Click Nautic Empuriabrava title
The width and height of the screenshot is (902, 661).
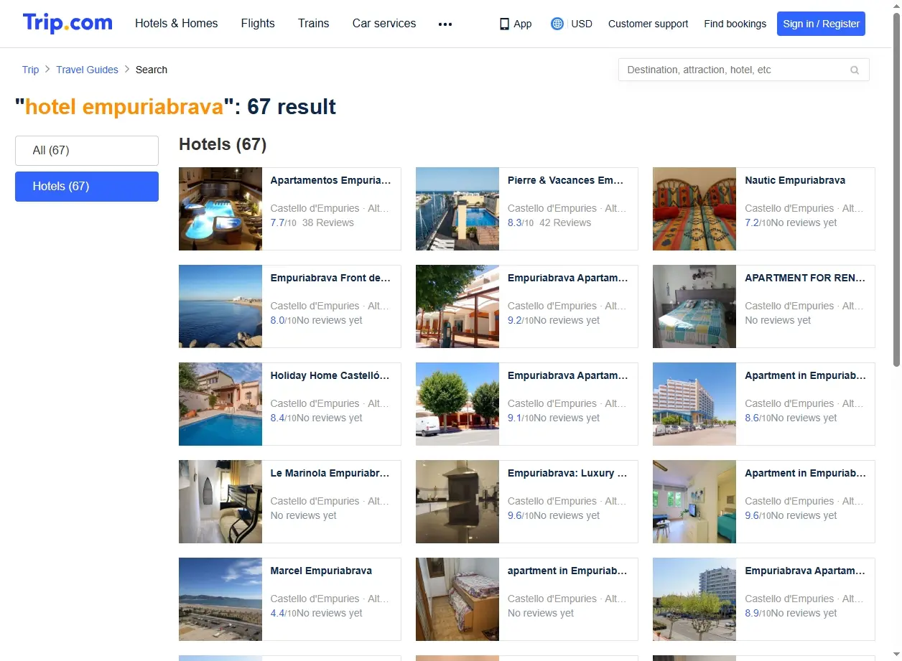pyautogui.click(x=795, y=180)
